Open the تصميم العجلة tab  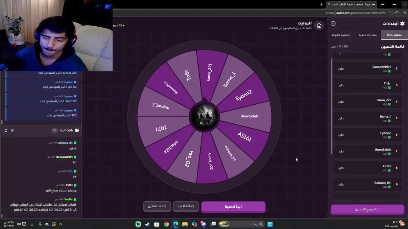point(340,35)
